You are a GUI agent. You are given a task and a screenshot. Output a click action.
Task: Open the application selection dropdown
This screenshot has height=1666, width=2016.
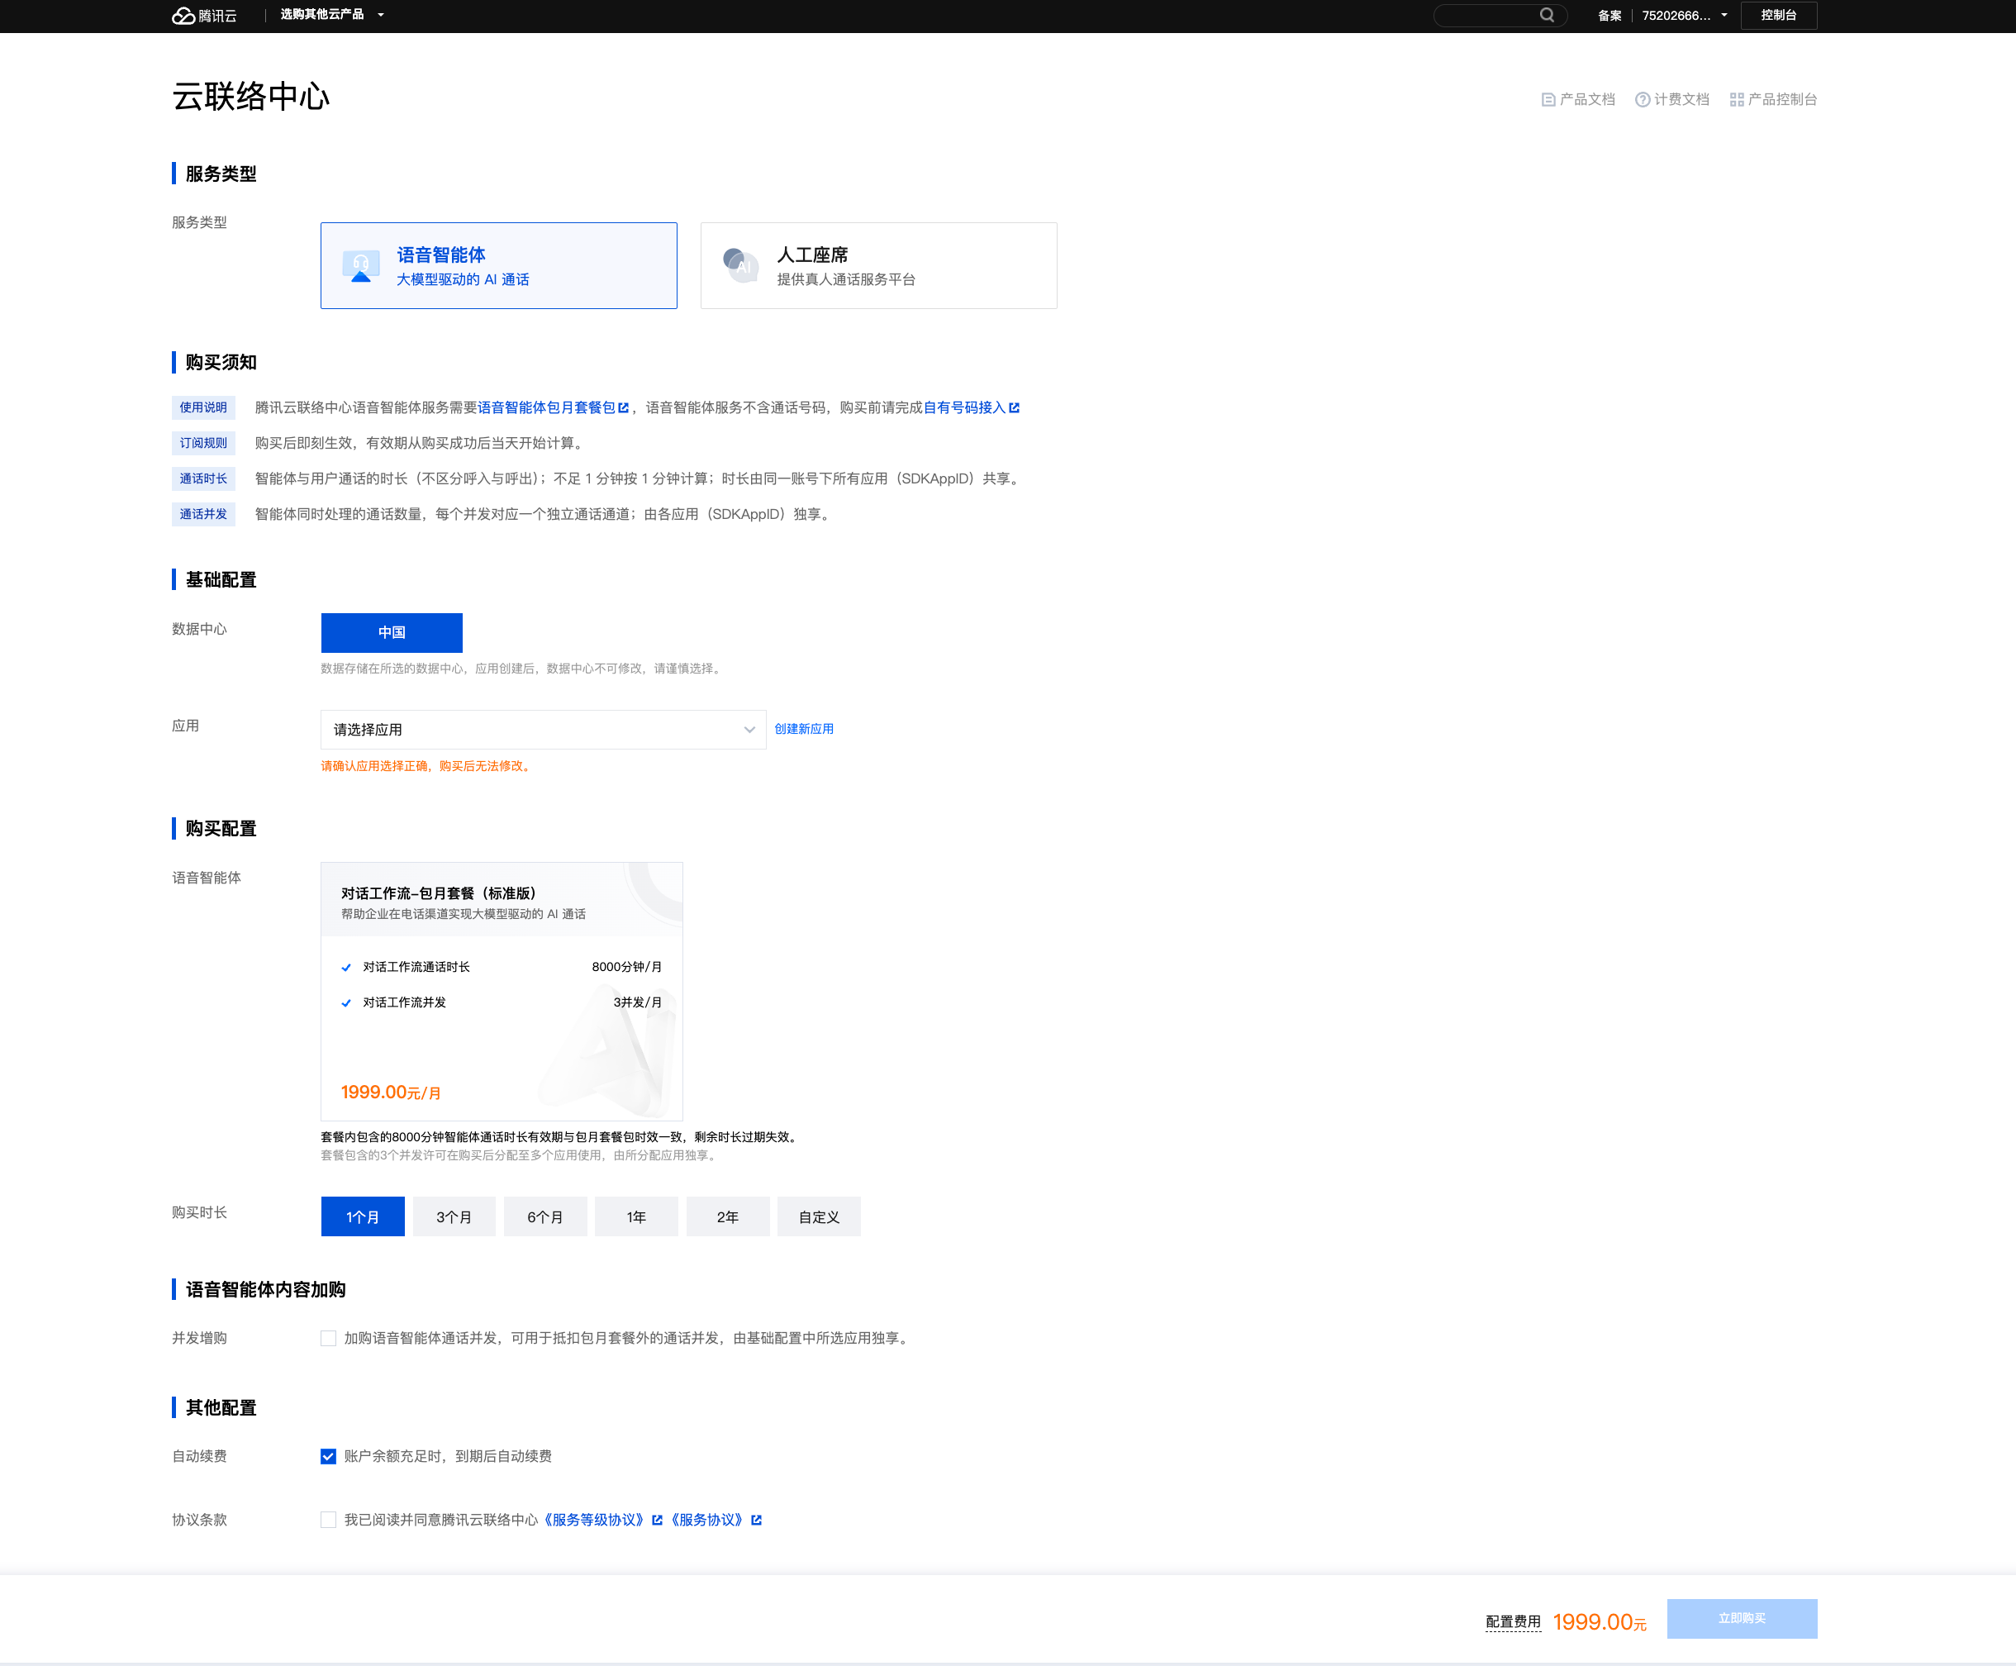tap(543, 730)
